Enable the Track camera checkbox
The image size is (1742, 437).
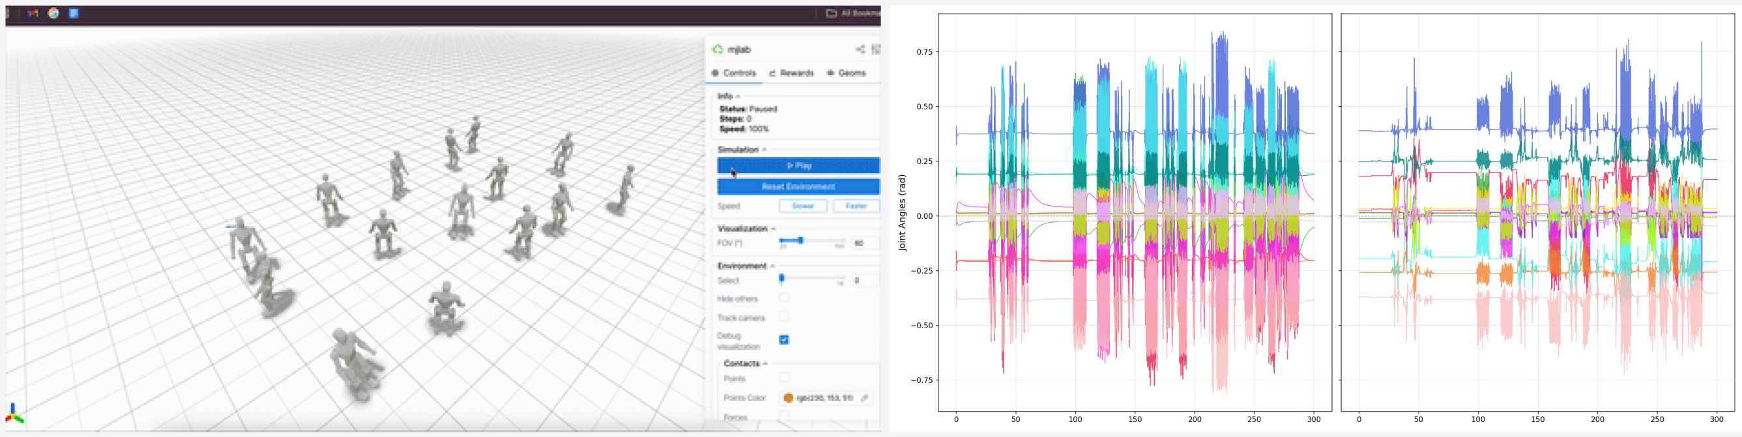click(x=784, y=317)
